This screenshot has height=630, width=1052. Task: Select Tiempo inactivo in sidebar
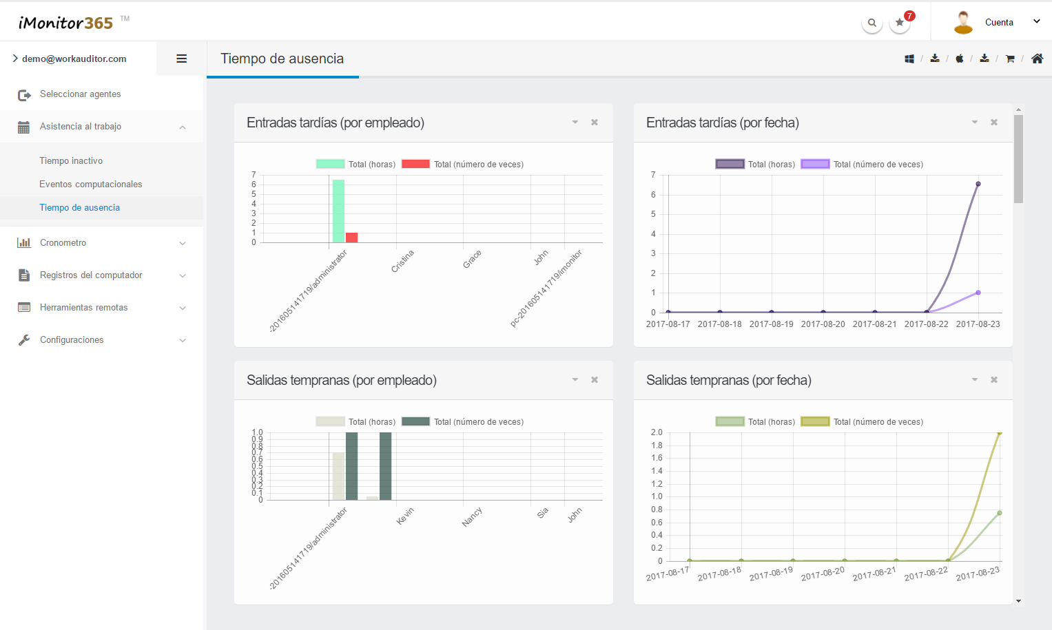click(x=71, y=161)
